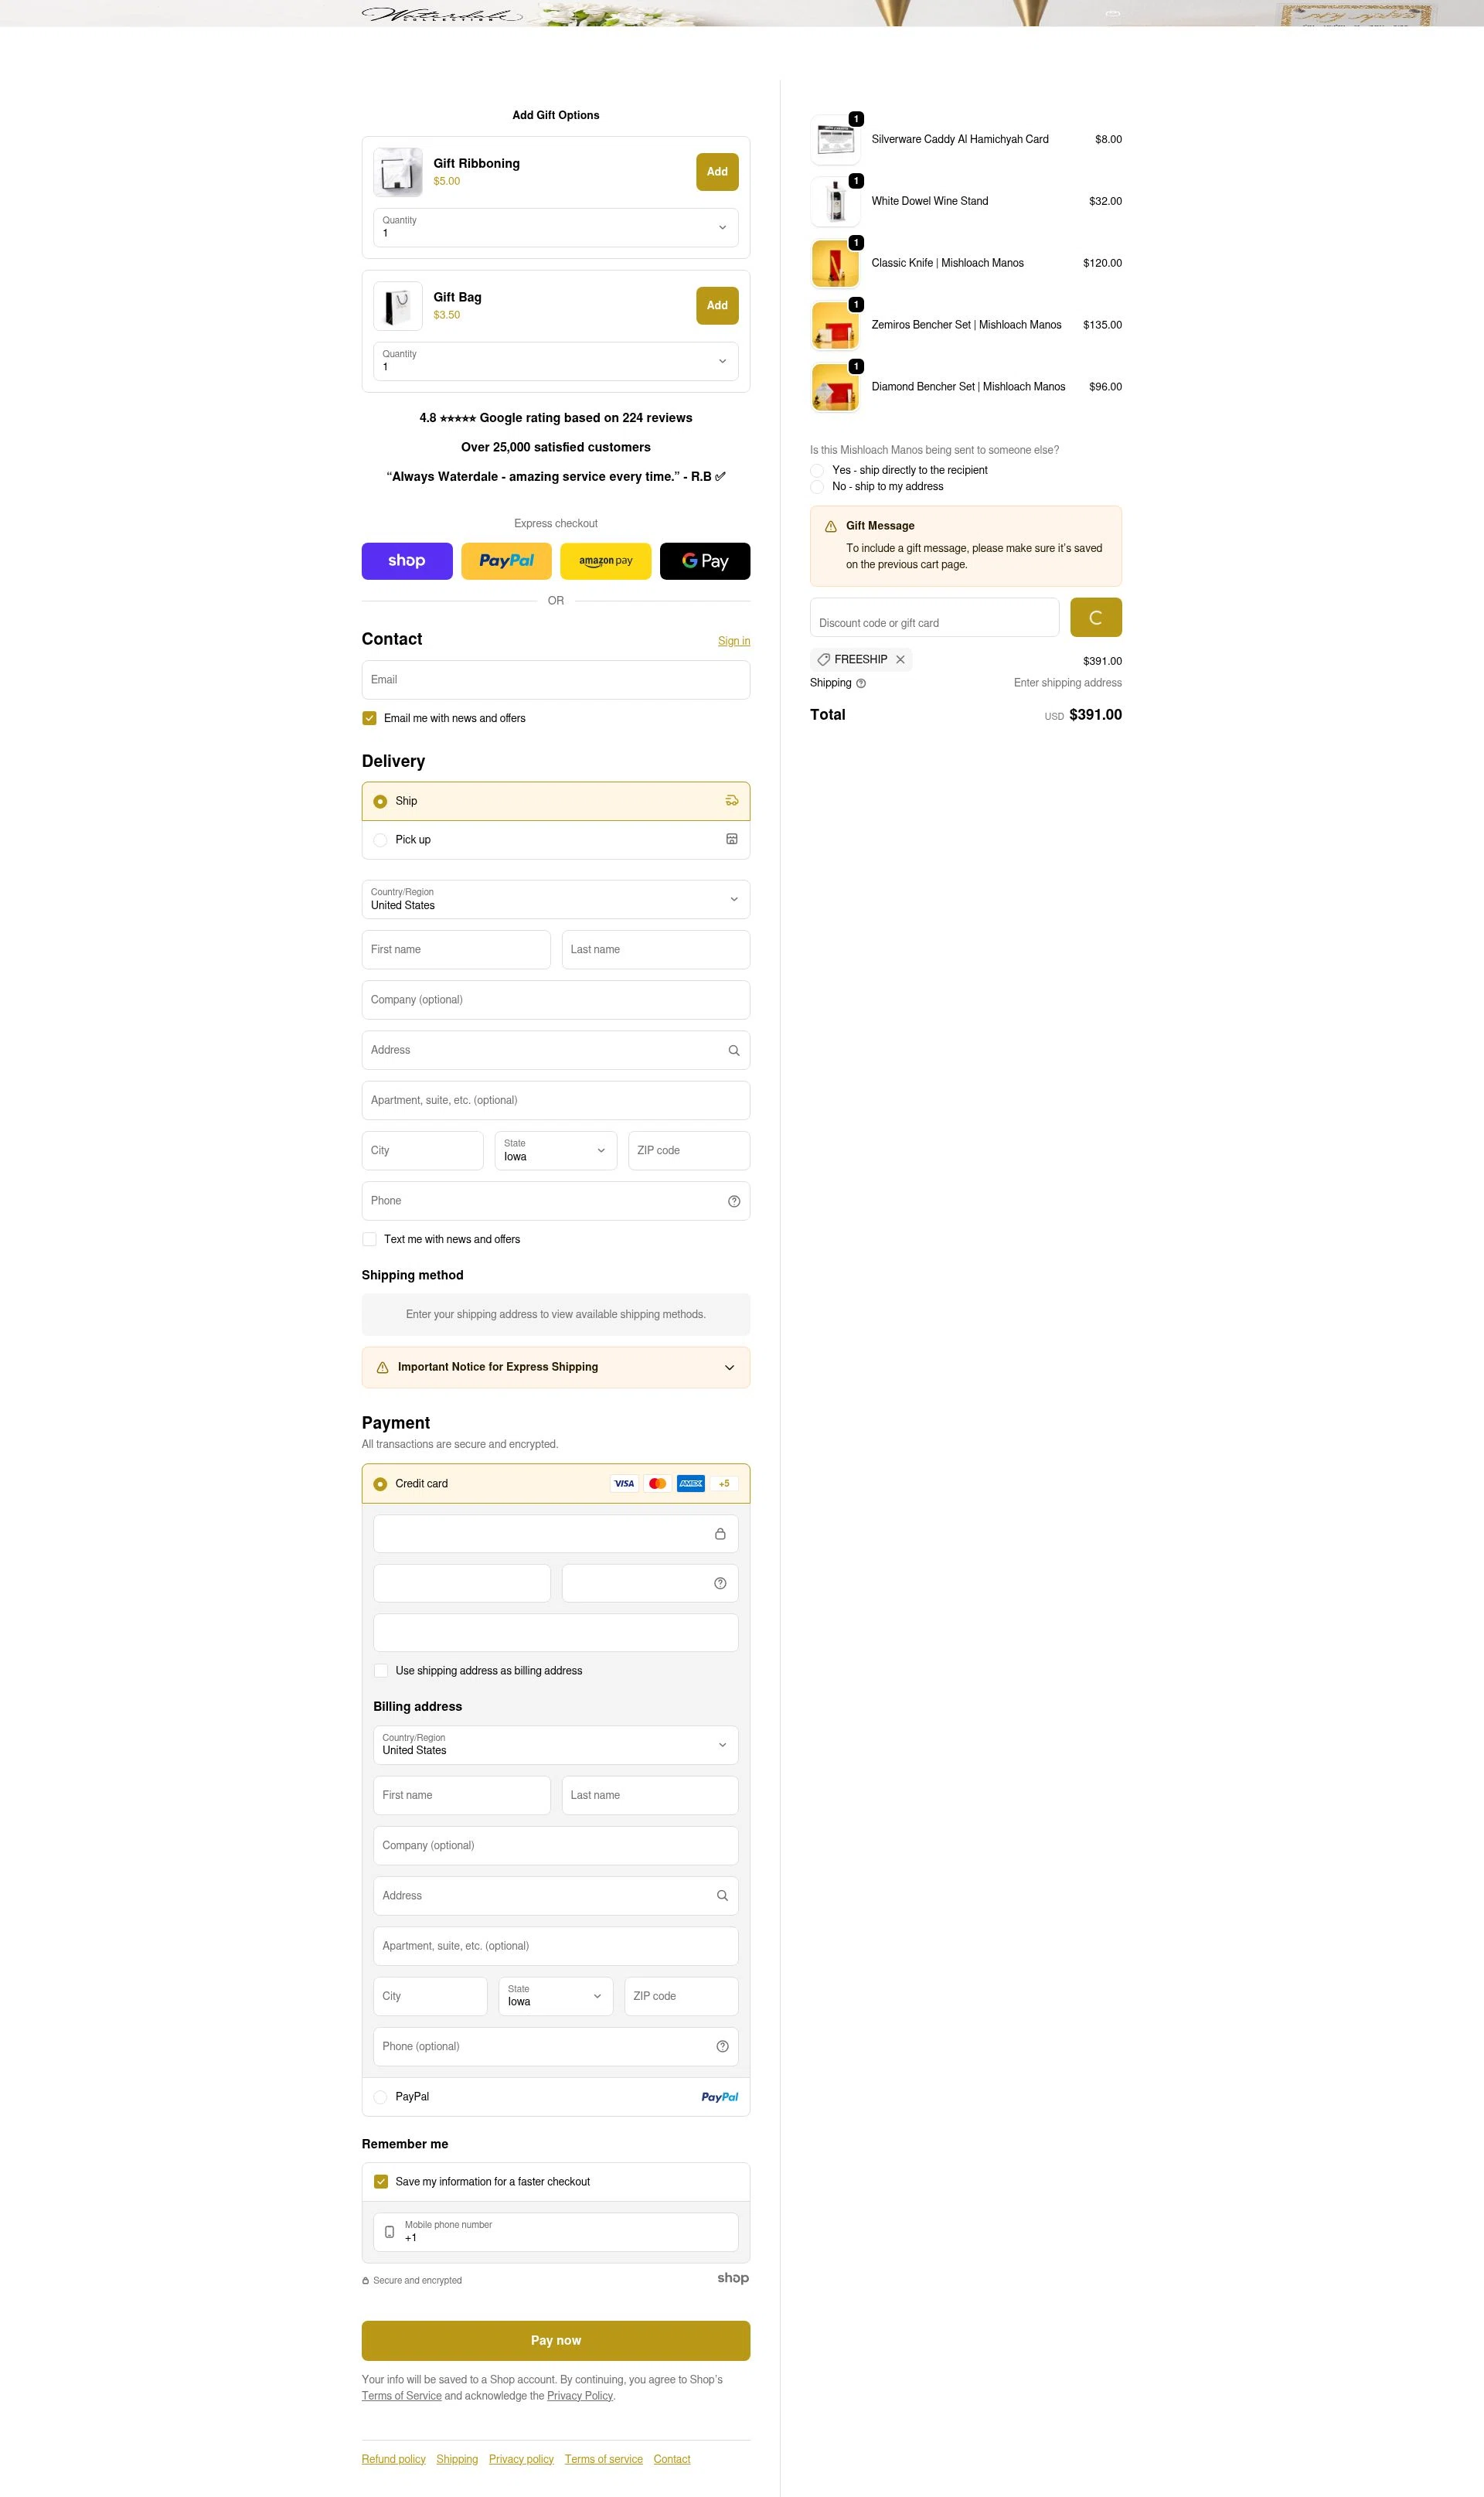The width and height of the screenshot is (1484, 2497).
Task: Click the billing address search icon
Action: click(x=721, y=1895)
